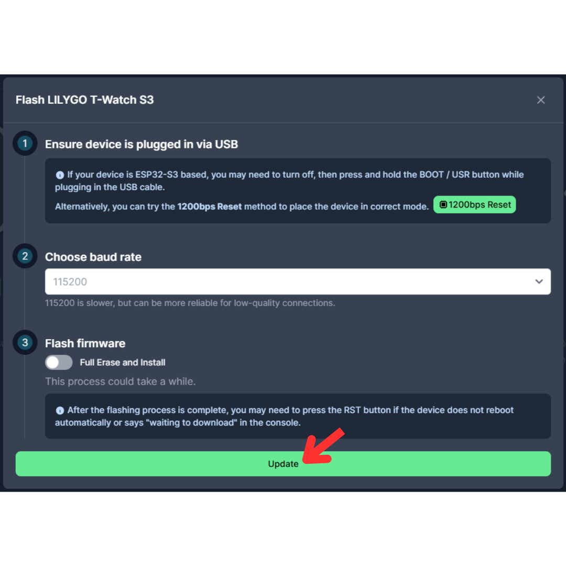Screen dimensions: 566x566
Task: Select the Flash firmware step heading
Action: (85, 343)
